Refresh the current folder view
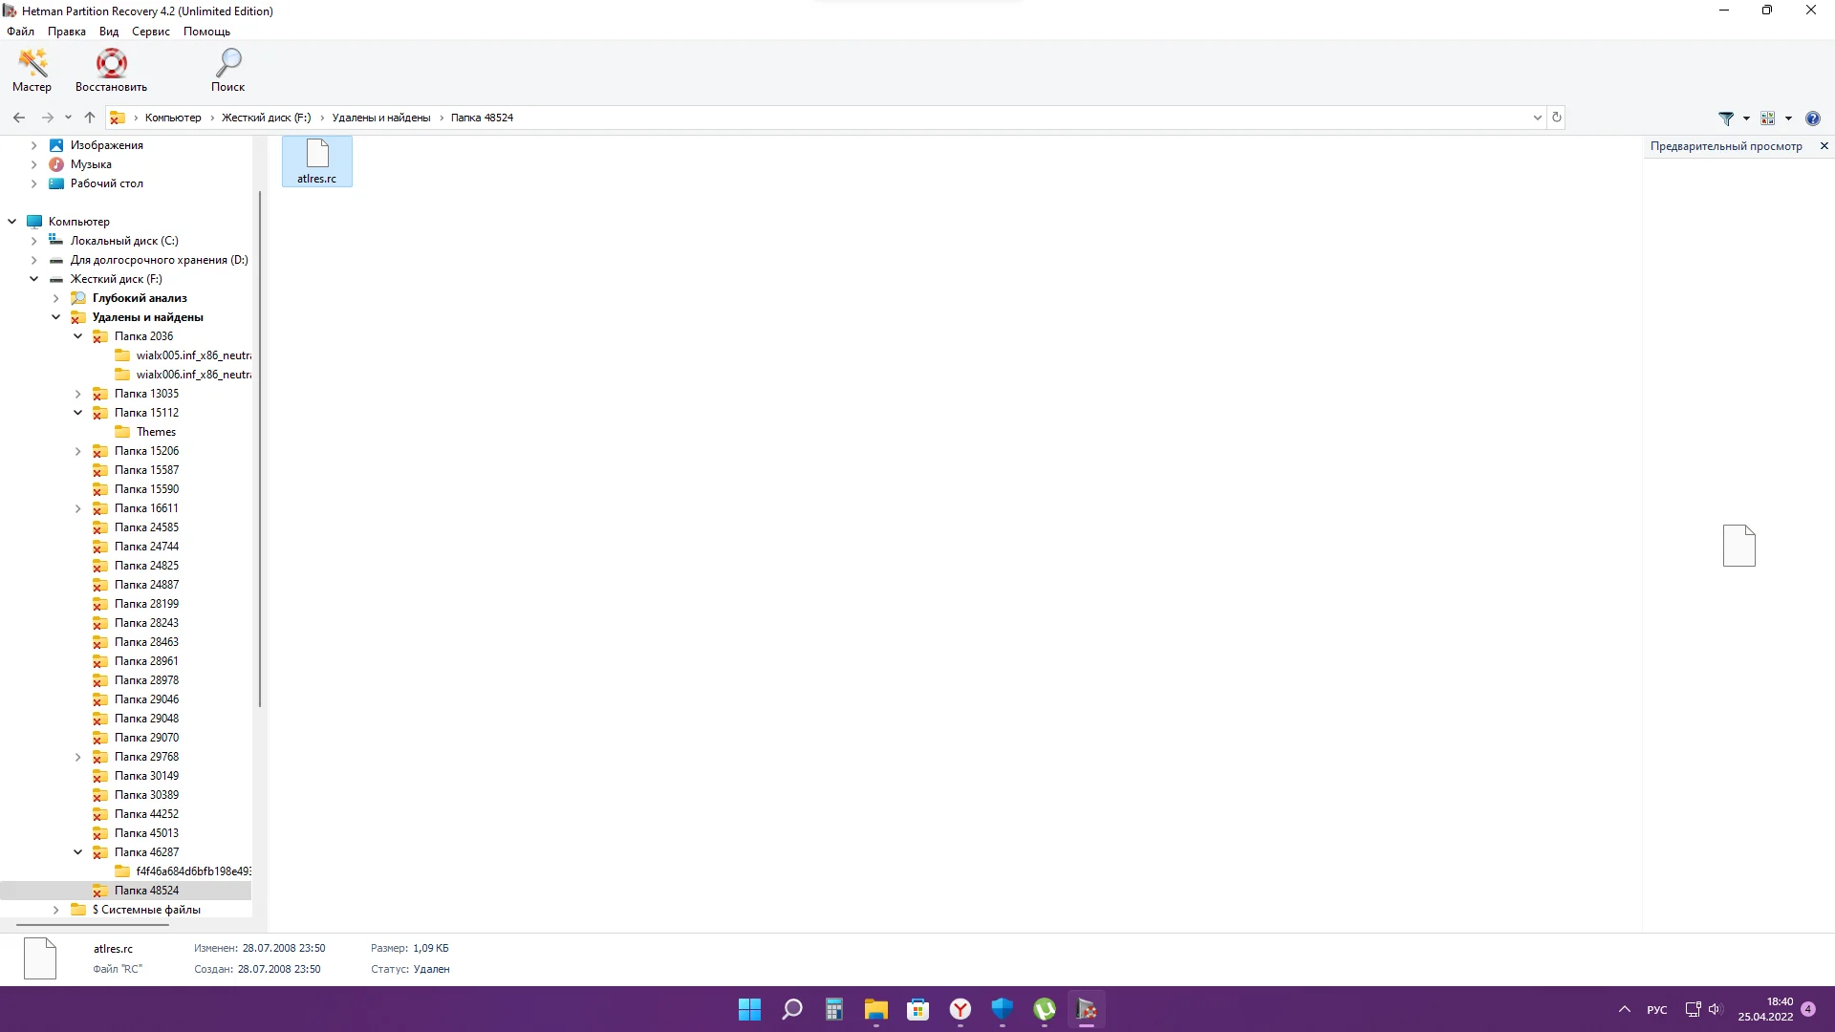 [x=1557, y=118]
